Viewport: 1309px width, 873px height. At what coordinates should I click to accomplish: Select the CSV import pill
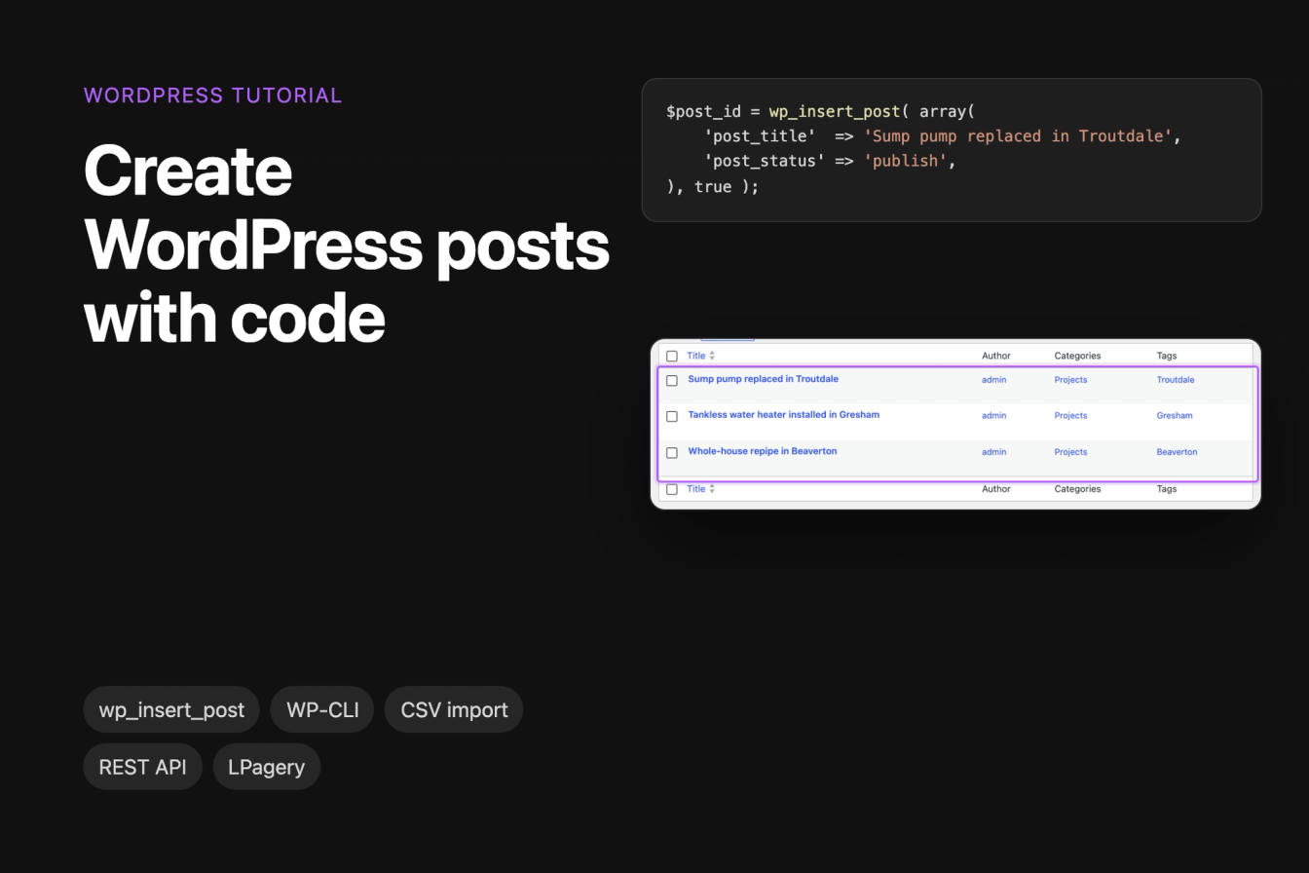pos(454,709)
